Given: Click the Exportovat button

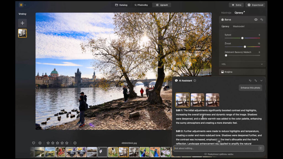Looking at the screenshot, I should (x=255, y=5).
